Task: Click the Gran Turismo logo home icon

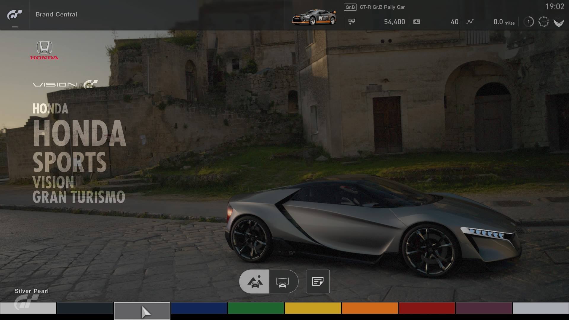Action: [15, 15]
